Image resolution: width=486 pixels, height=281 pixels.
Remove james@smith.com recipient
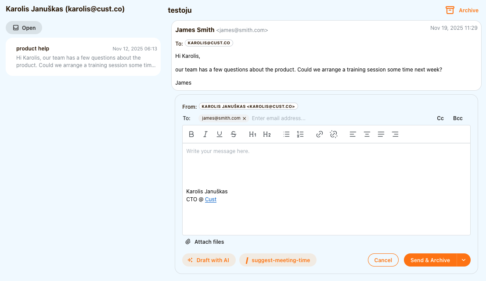(x=245, y=118)
